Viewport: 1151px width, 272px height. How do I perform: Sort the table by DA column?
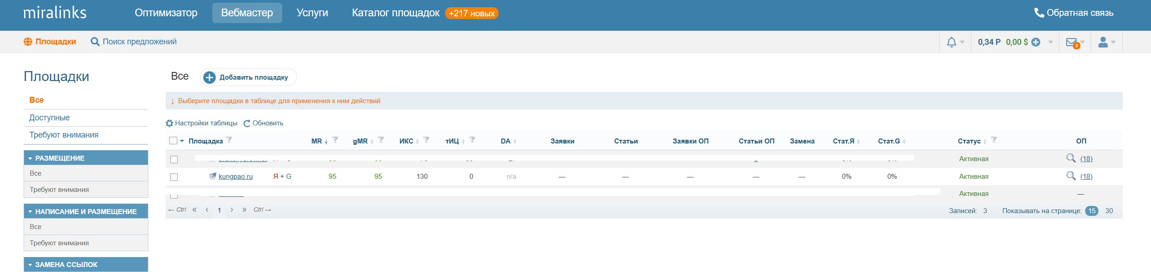[509, 141]
